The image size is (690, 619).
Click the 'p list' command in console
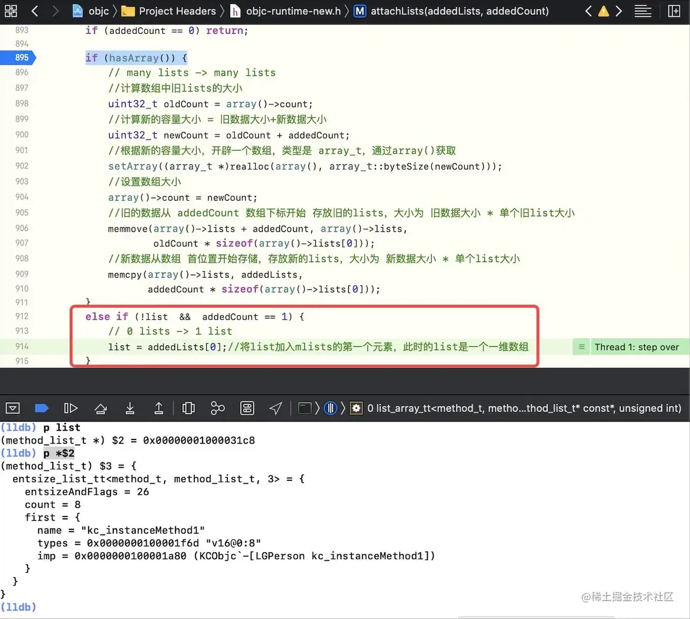pyautogui.click(x=62, y=427)
